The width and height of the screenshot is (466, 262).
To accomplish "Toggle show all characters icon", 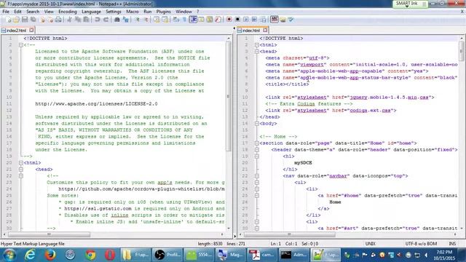I will 184,20.
